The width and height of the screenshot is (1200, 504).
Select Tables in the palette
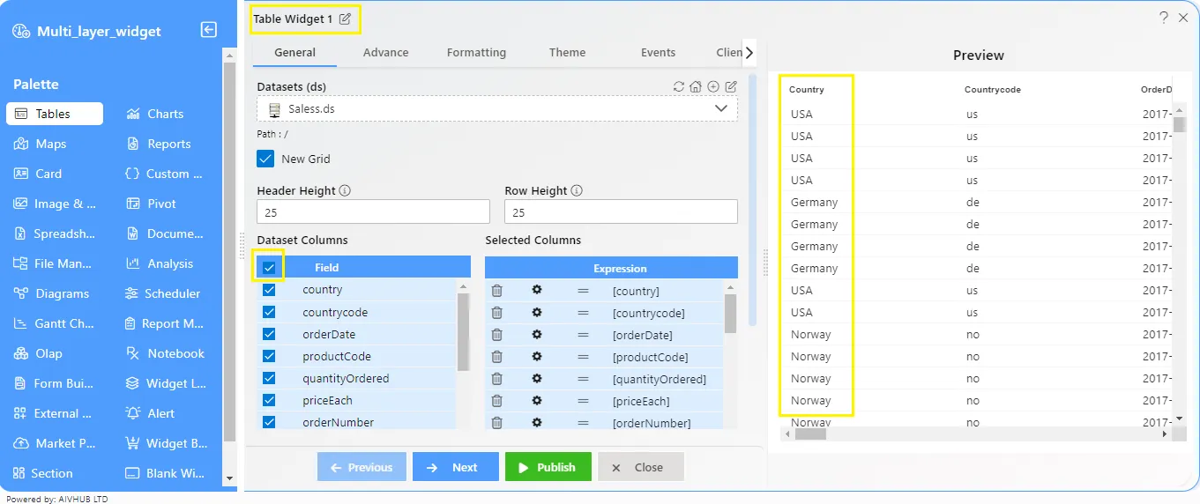click(x=55, y=114)
